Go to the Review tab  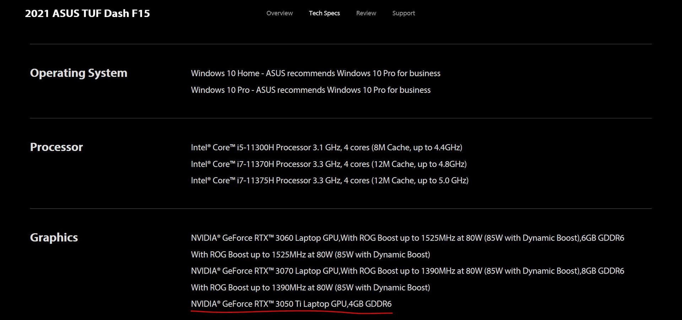[x=366, y=13]
